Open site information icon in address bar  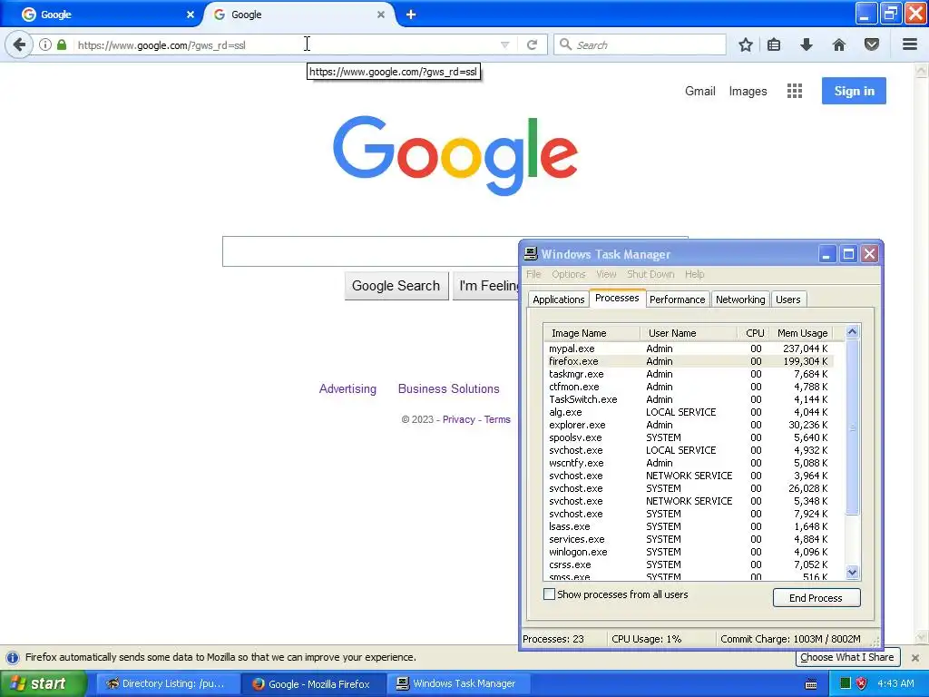pyautogui.click(x=45, y=44)
